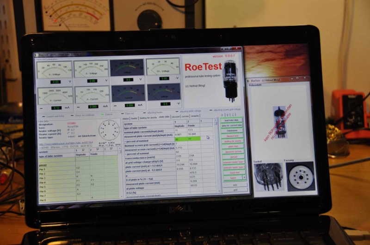Click the emission tester type 2 button
Image resolution: width=370 pixels, height=245 pixels.
click(234, 167)
